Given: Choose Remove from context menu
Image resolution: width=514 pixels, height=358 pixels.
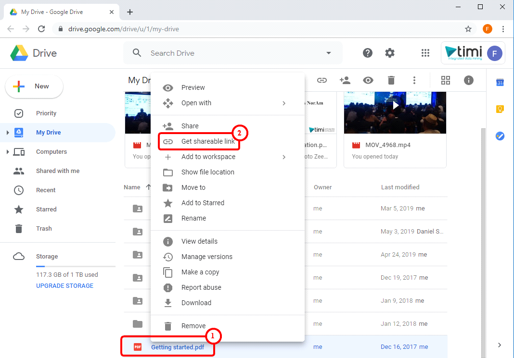Looking at the screenshot, I should click(228, 326).
